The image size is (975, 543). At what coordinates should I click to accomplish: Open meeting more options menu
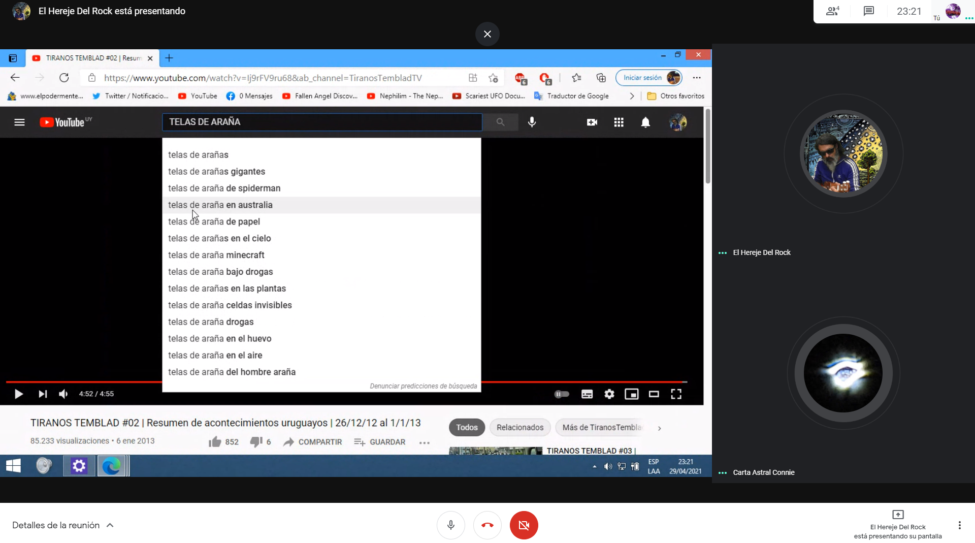pos(960,525)
